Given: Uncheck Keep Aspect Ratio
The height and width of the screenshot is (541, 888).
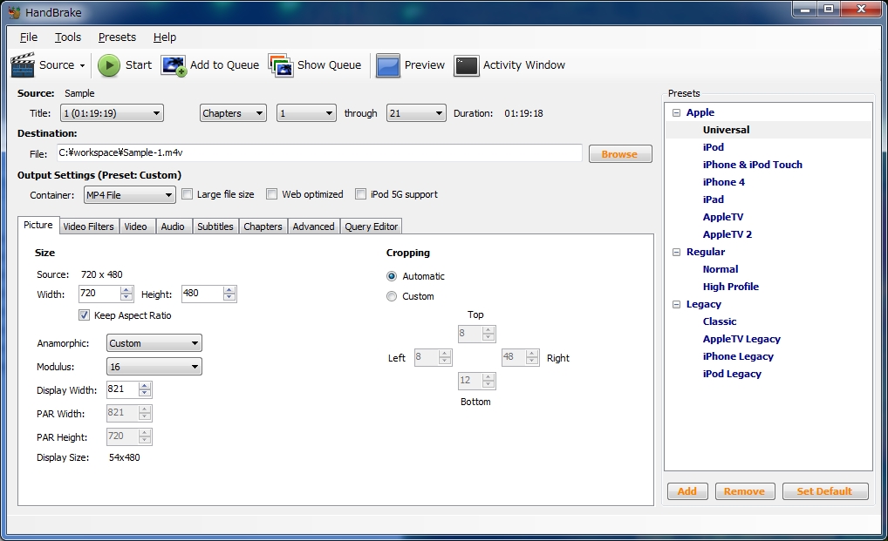Looking at the screenshot, I should point(85,314).
